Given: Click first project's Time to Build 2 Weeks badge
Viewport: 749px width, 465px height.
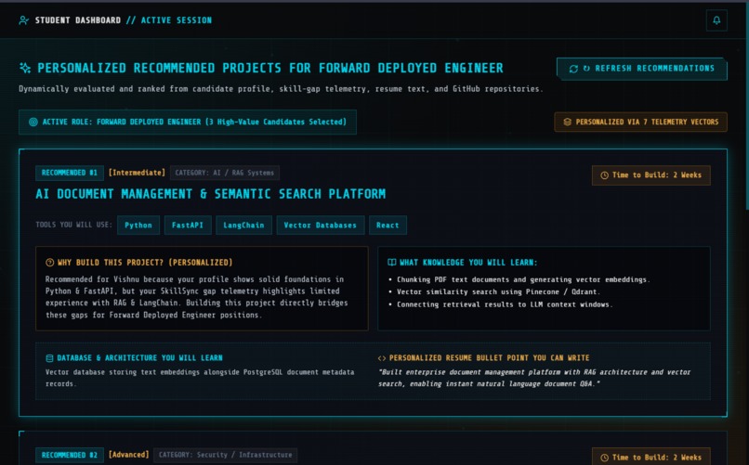Looking at the screenshot, I should pyautogui.click(x=651, y=175).
